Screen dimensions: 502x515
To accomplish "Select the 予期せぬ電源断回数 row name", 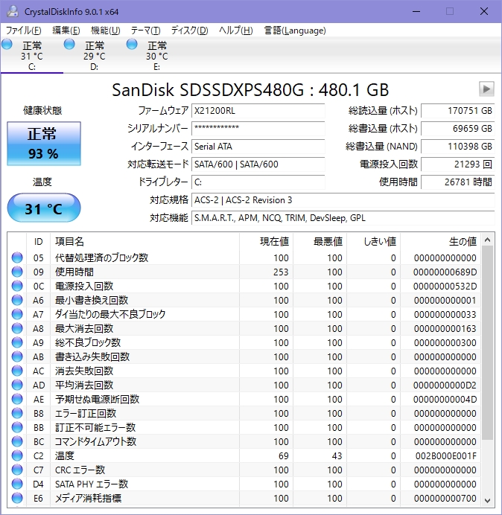I will pyautogui.click(x=98, y=399).
